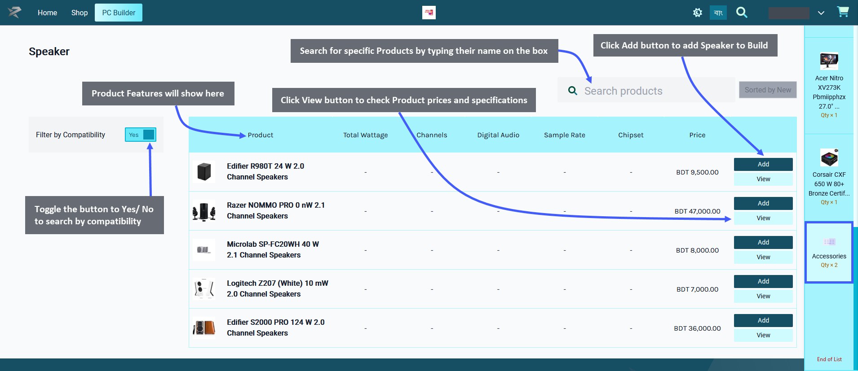Add Edifier R980T speaker to build
This screenshot has width=858, height=371.
763,164
